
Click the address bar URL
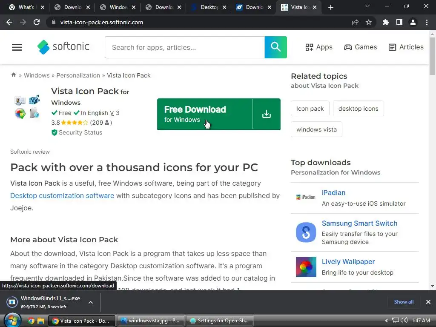click(x=101, y=22)
